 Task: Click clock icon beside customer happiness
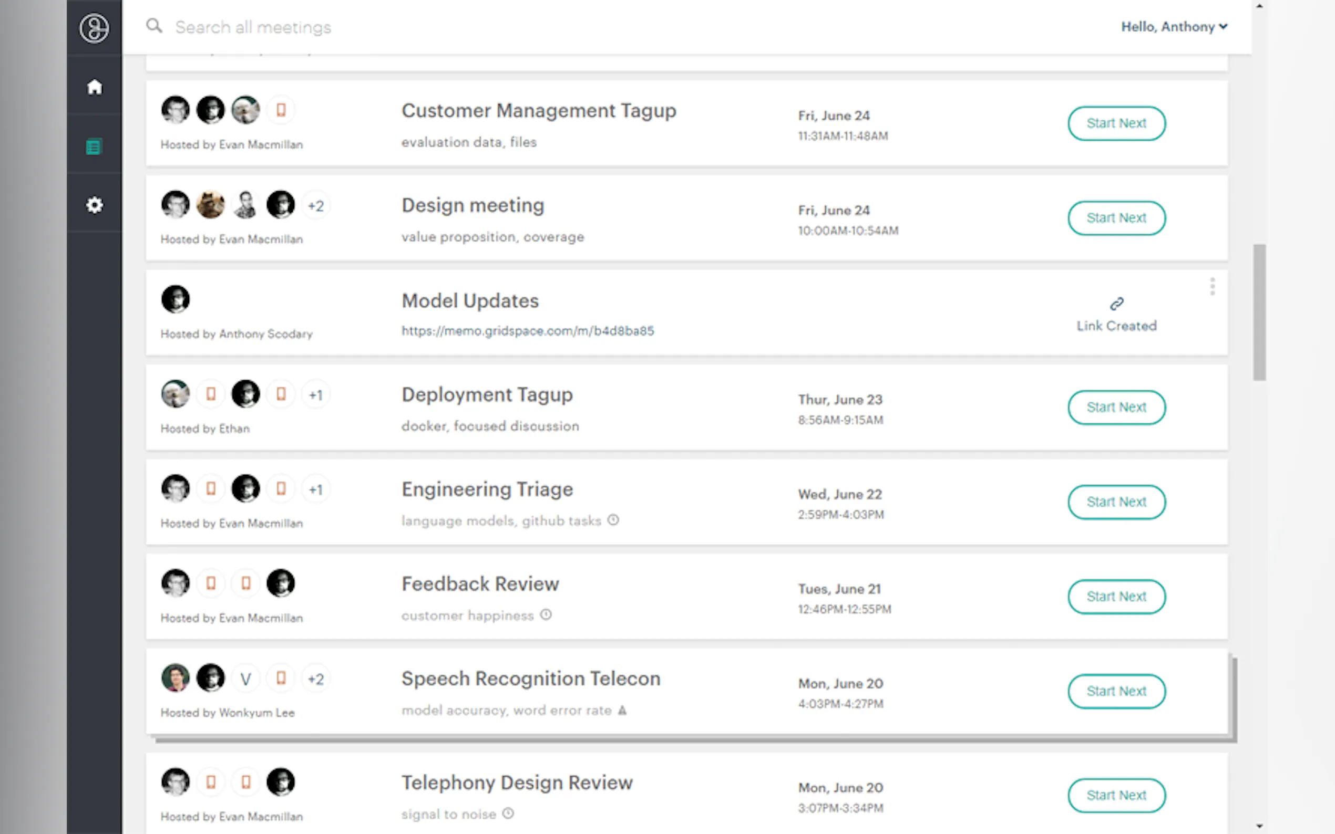tap(546, 614)
